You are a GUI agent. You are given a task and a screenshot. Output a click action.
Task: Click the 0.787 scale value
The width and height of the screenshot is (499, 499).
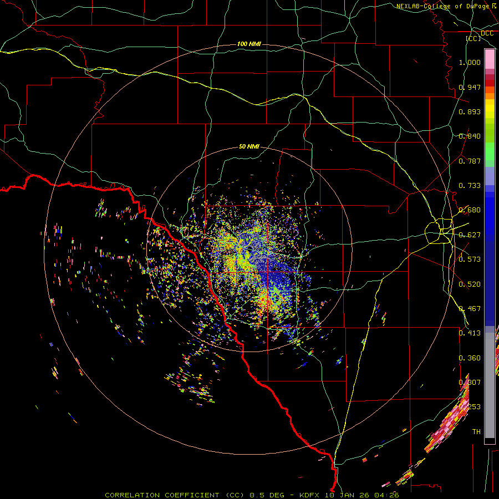click(470, 161)
